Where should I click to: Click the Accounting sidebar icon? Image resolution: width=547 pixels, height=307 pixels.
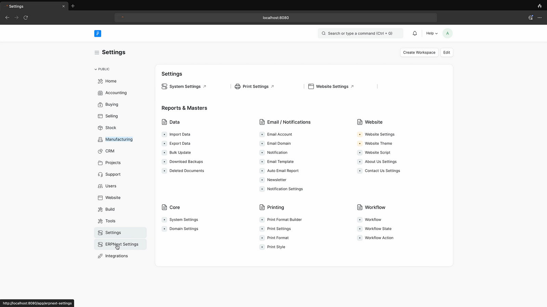point(100,93)
